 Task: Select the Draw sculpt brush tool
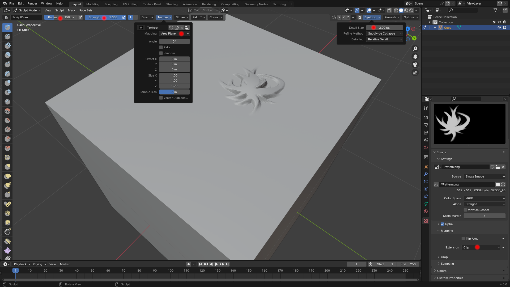point(7,27)
